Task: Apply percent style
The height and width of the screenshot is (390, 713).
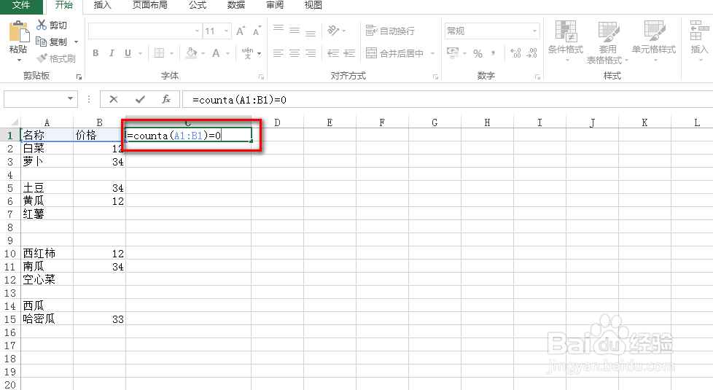Action: pyautogui.click(x=478, y=53)
